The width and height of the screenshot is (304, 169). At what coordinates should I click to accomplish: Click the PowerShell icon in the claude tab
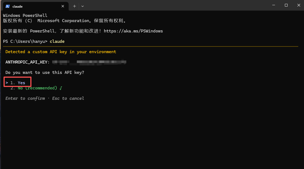click(x=8, y=6)
